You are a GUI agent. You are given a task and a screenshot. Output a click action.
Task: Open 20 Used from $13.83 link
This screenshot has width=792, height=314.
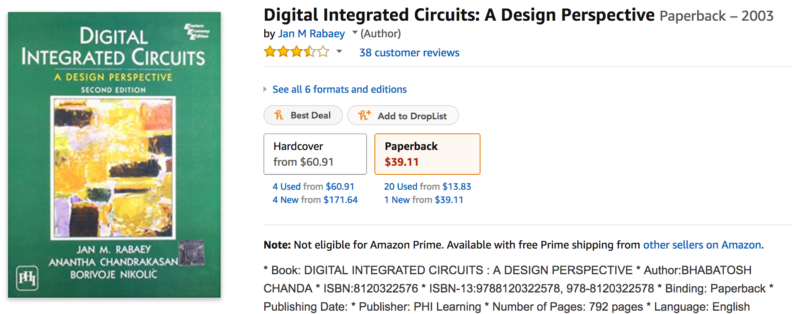(x=427, y=186)
